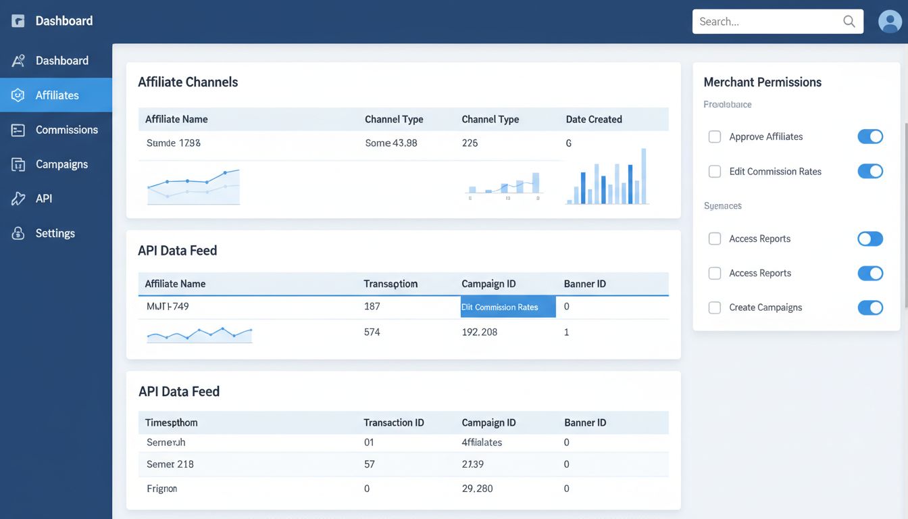This screenshot has width=908, height=519.
Task: Check the Access Reports checkbox
Action: click(x=715, y=239)
